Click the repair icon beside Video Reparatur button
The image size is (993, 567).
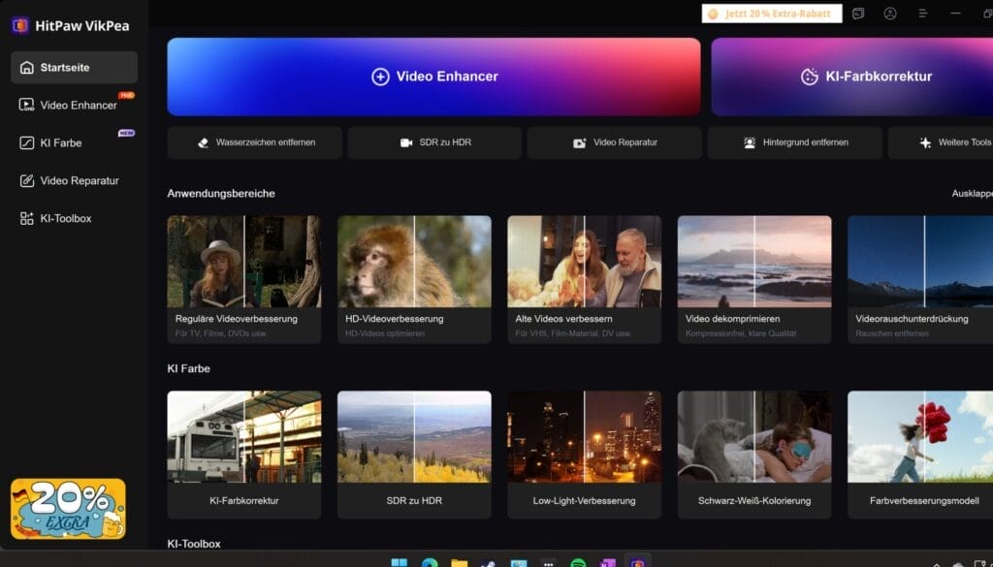tap(579, 142)
